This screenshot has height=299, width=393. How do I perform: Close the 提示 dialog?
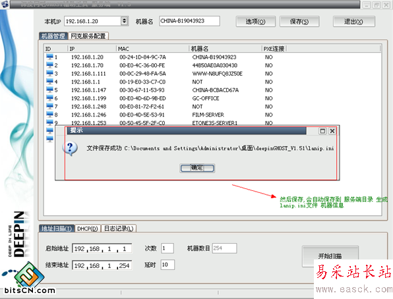click(332, 131)
